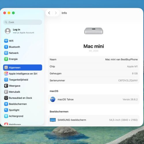This screenshot has height=144, width=144.
Task: Click the 'macOS' section heading
Action: click(x=54, y=91)
